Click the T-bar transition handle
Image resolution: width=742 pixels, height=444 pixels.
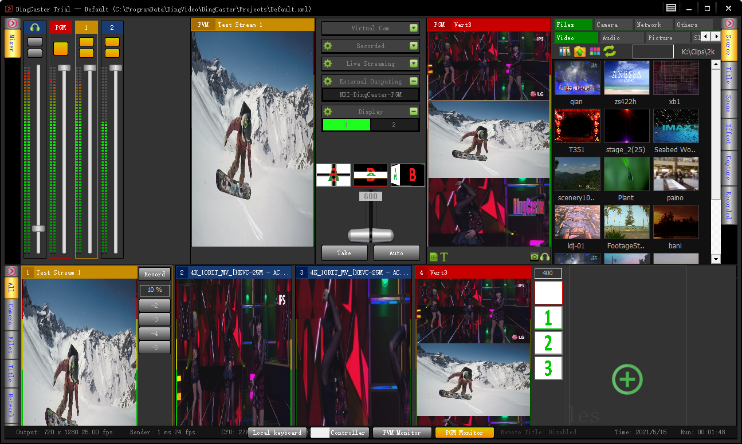(371, 235)
